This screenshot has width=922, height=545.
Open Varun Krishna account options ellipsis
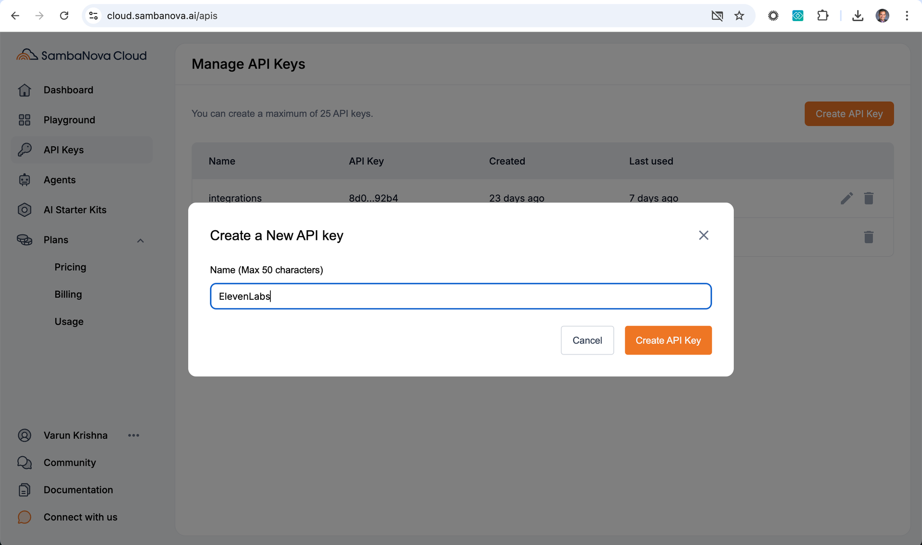(133, 435)
